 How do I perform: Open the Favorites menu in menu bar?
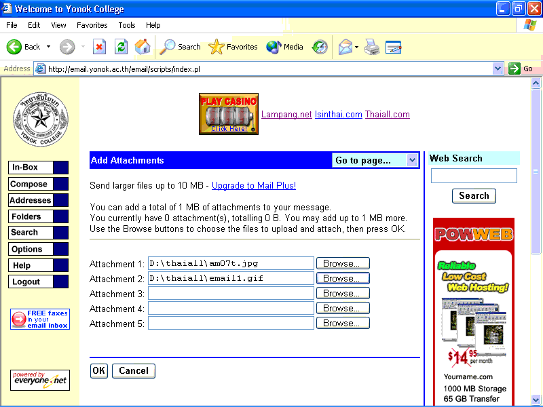[92, 25]
